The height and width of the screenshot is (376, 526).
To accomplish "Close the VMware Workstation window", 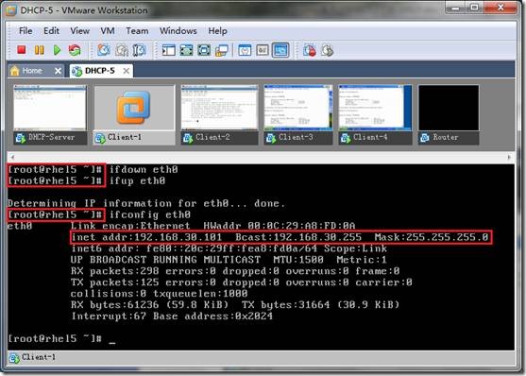I will 501,8.
